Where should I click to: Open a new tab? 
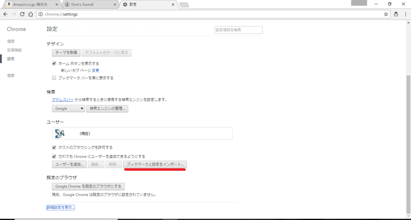coord(184,5)
